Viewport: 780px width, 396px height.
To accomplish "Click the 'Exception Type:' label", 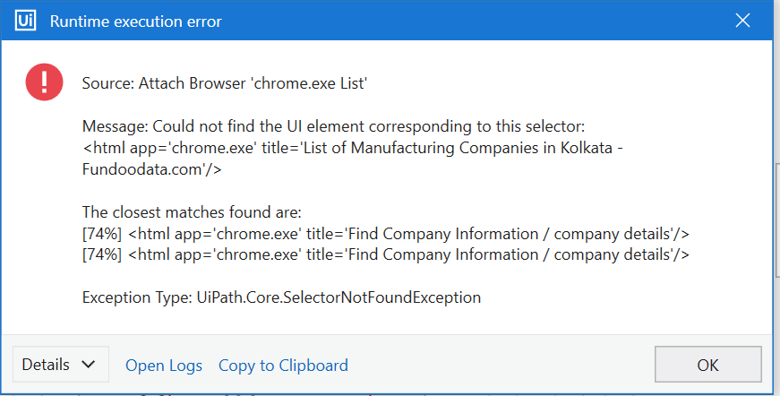I will (x=137, y=297).
